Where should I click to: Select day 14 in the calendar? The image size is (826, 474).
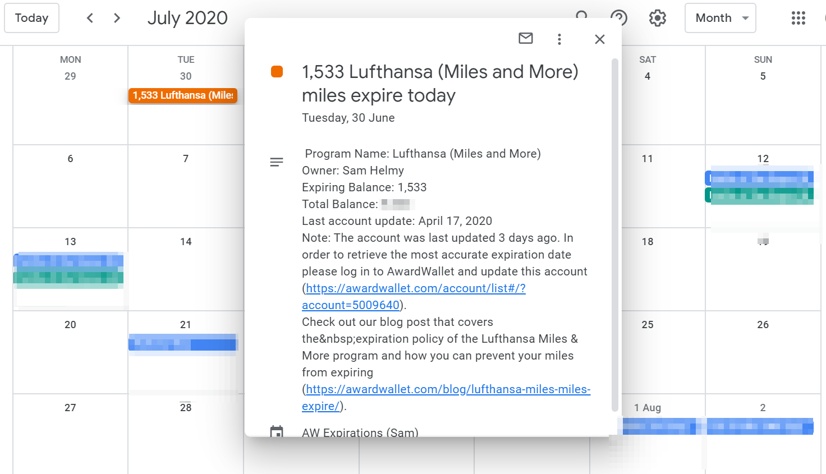[x=186, y=242]
